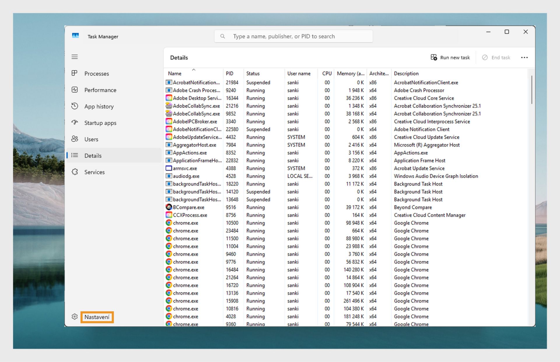The width and height of the screenshot is (560, 362).
Task: Click the vertical scrollbar in process list
Action: pyautogui.click(x=531, y=89)
